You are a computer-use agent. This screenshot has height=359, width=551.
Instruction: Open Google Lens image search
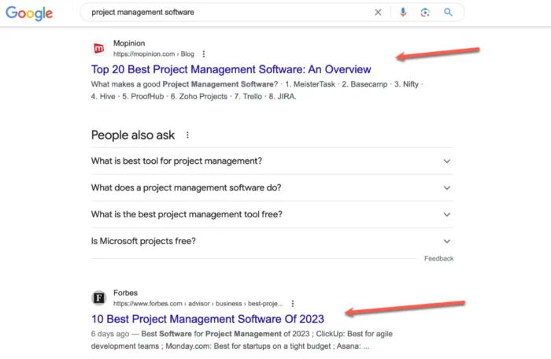425,13
